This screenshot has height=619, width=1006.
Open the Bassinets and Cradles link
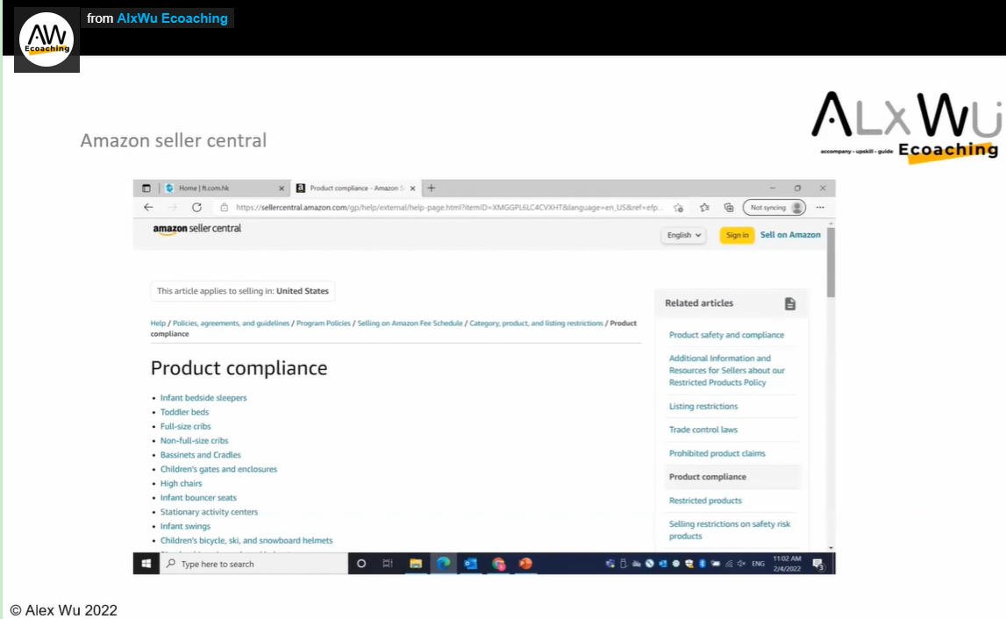pos(201,455)
